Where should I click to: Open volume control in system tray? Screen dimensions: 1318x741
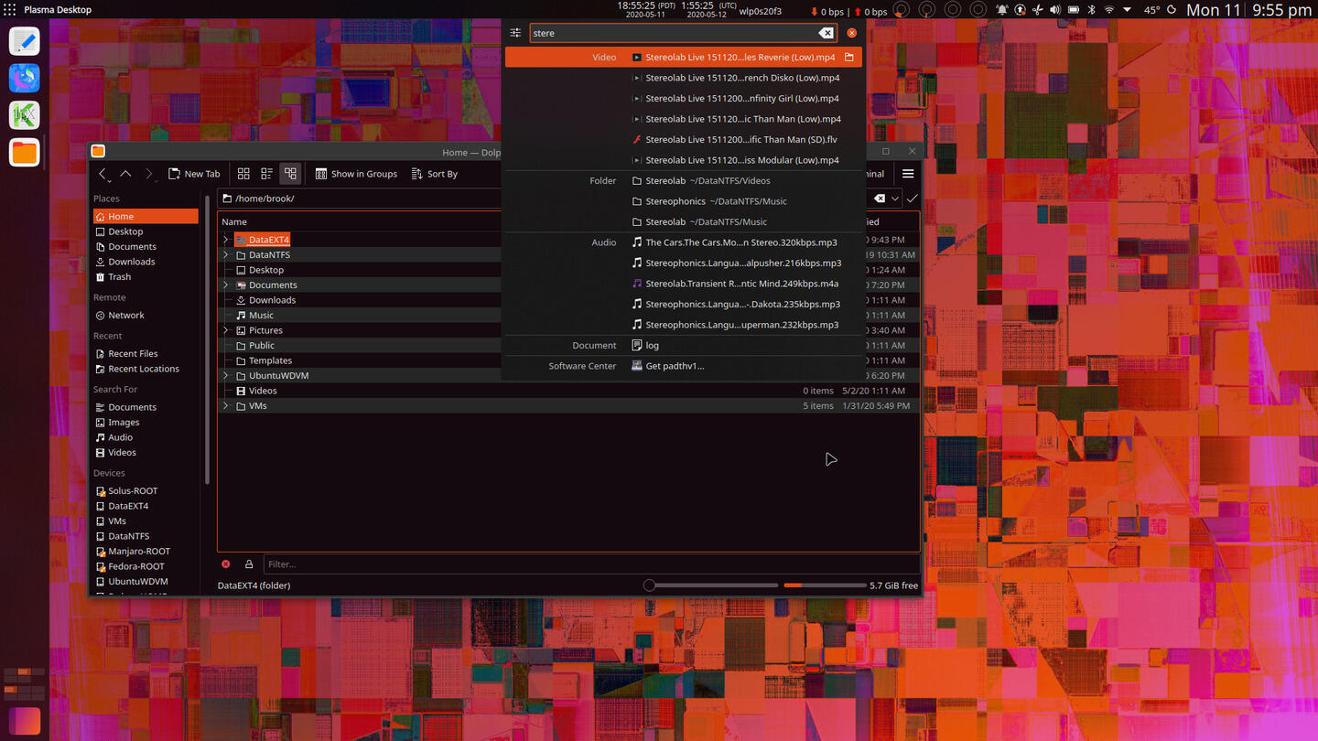(x=1054, y=10)
